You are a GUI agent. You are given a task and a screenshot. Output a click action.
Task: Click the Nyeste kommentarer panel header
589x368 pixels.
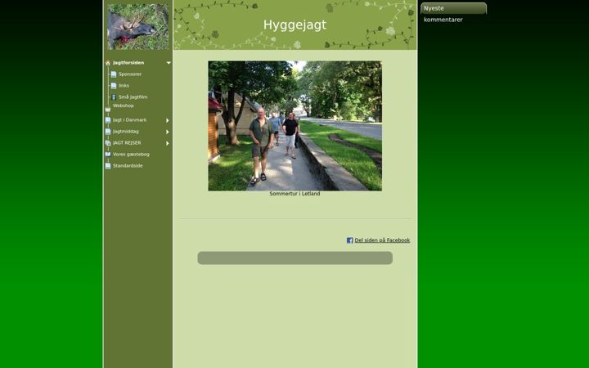pos(453,8)
